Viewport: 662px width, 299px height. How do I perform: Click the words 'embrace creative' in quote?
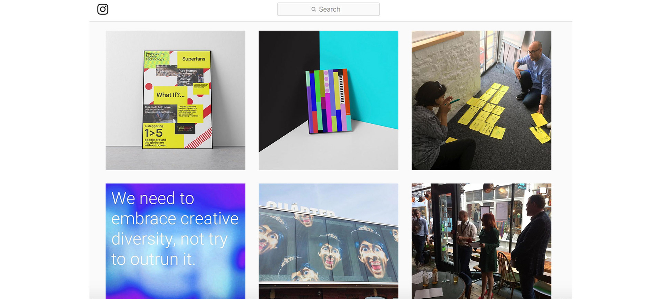click(x=175, y=219)
